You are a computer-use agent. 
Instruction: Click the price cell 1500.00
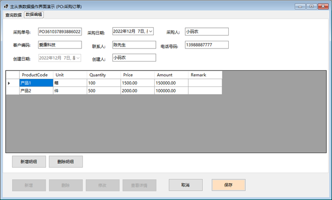138,83
